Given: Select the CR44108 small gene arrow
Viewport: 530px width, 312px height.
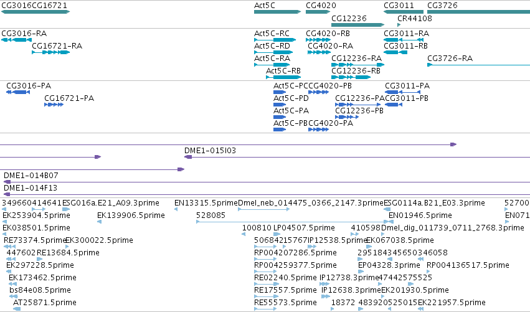Looking at the screenshot, I should pyautogui.click(x=399, y=25).
